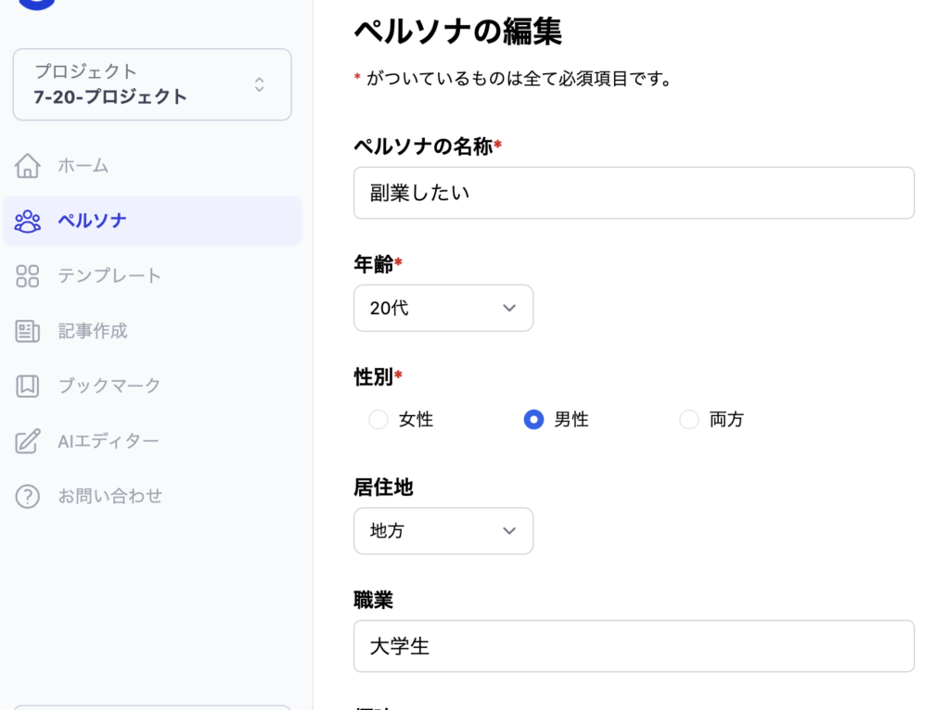
Task: Click the AI Editor pencil icon
Action: 28,441
